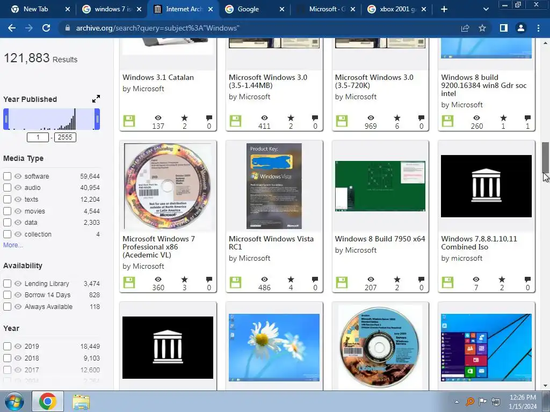Image resolution: width=550 pixels, height=412 pixels.
Task: Check the data media type box
Action: pos(7,223)
